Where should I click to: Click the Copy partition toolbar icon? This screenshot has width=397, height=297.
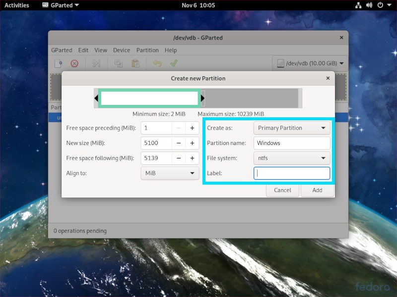[118, 63]
